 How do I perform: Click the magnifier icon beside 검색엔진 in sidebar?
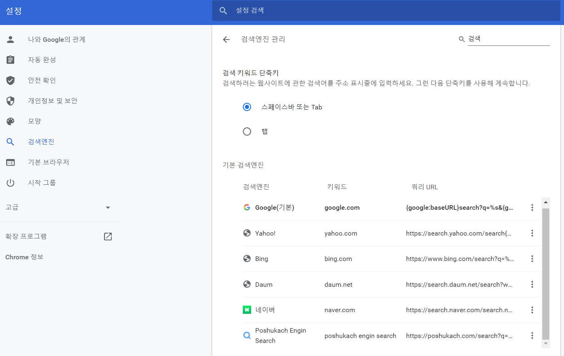pos(11,142)
